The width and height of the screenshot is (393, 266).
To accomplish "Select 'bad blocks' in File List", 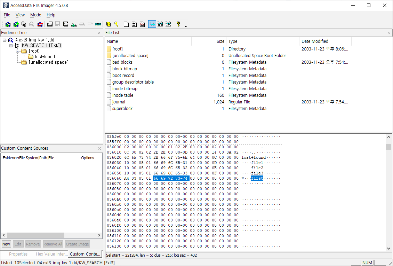I will (122, 62).
